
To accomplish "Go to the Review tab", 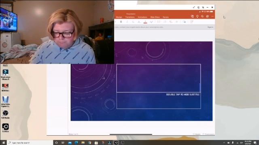I will (x=166, y=17).
